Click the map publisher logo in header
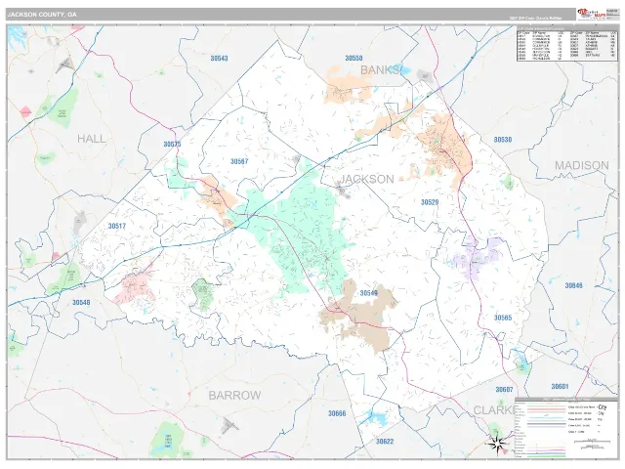Image resolution: width=625 pixels, height=469 pixels. click(x=591, y=14)
